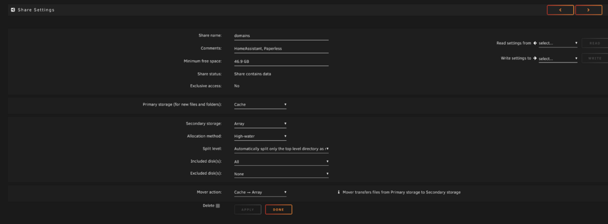Click the 'Split level:' label
This screenshot has height=224, width=608.
coord(212,148)
